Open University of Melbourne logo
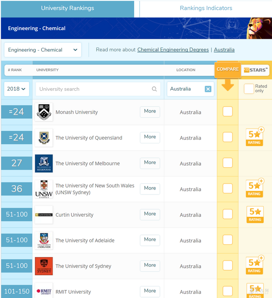Image resolution: width=272 pixels, height=298 pixels. click(x=44, y=163)
